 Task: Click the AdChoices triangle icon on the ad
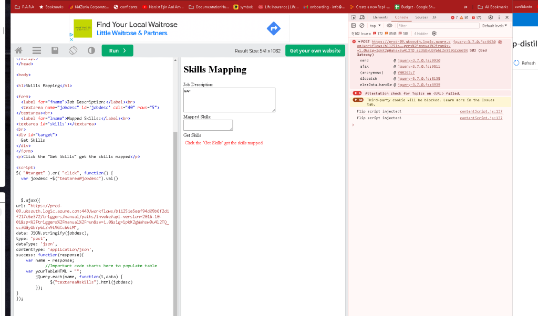click(71, 35)
